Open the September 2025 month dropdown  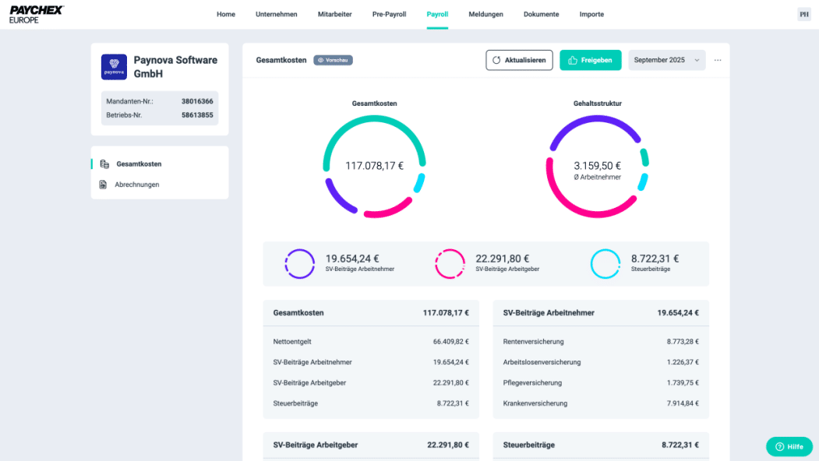click(x=666, y=60)
